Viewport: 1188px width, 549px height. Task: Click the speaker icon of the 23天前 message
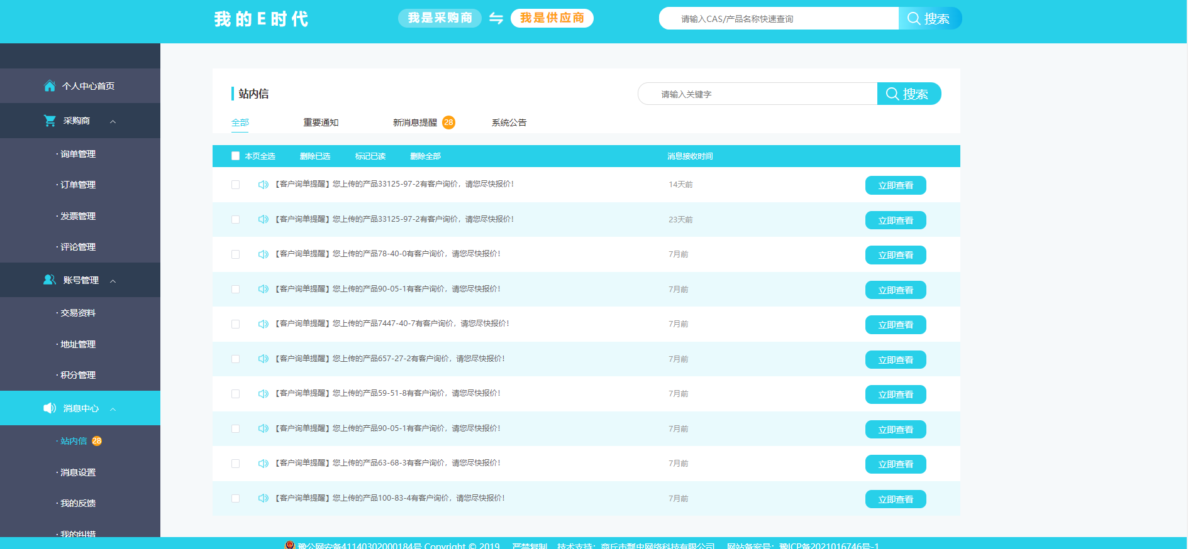click(264, 219)
